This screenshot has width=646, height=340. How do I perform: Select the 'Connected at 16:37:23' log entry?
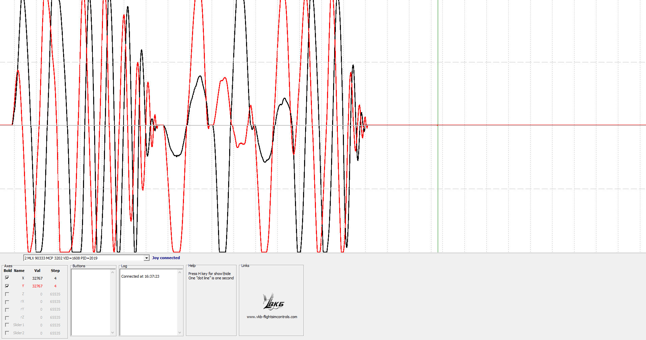(140, 276)
